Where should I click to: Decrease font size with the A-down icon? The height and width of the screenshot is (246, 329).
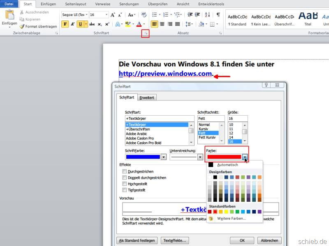[120, 15]
